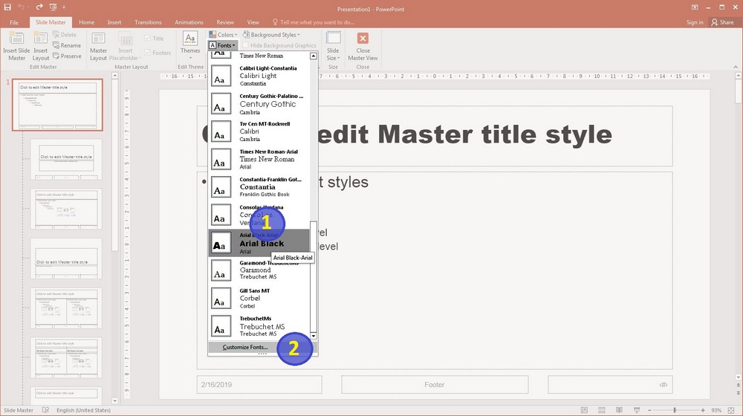Viewport: 743px width, 416px height.
Task: Open the Slide Size dropdown
Action: [333, 46]
